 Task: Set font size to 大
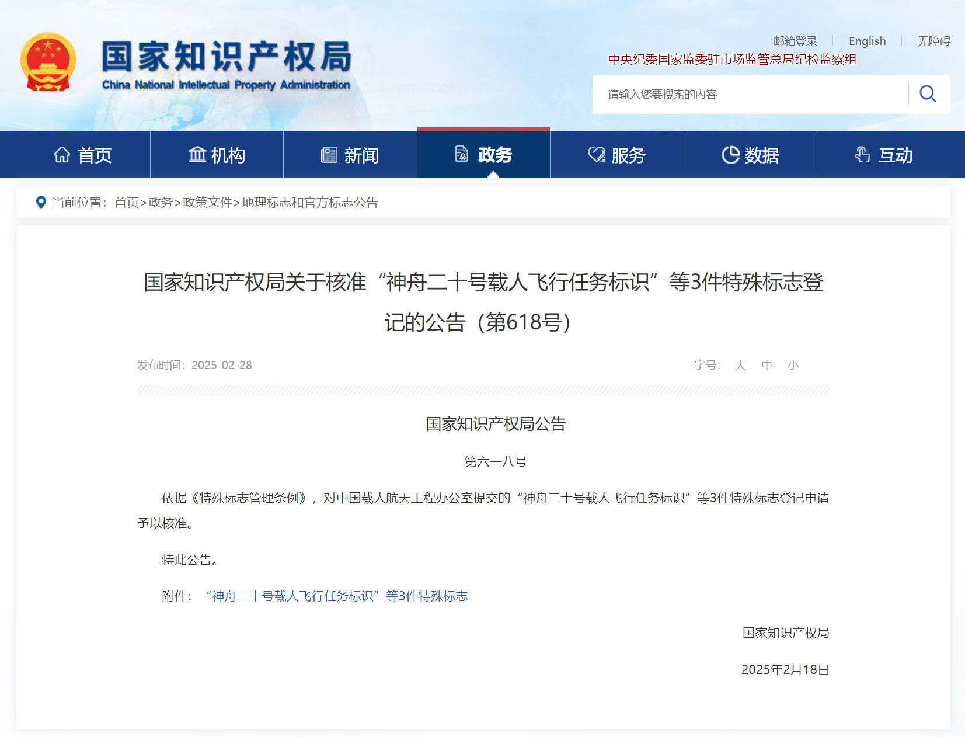click(740, 365)
